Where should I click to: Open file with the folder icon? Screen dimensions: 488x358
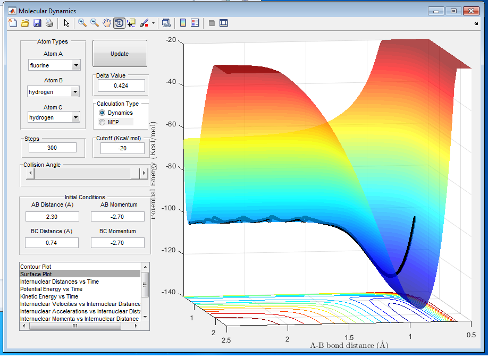tap(25, 23)
